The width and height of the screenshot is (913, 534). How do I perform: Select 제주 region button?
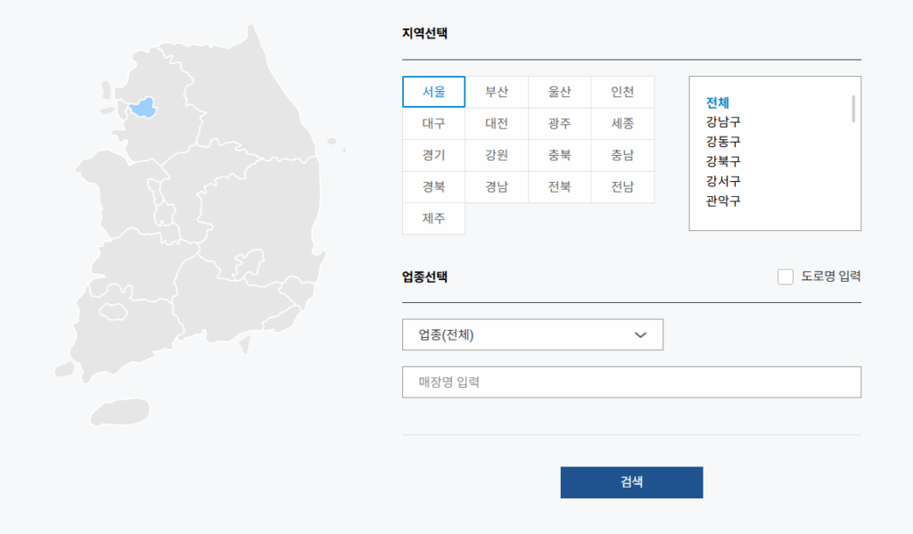point(433,218)
